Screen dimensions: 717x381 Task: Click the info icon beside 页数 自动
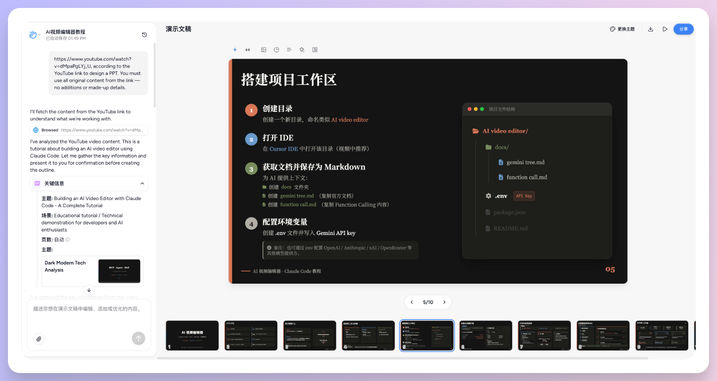point(68,239)
